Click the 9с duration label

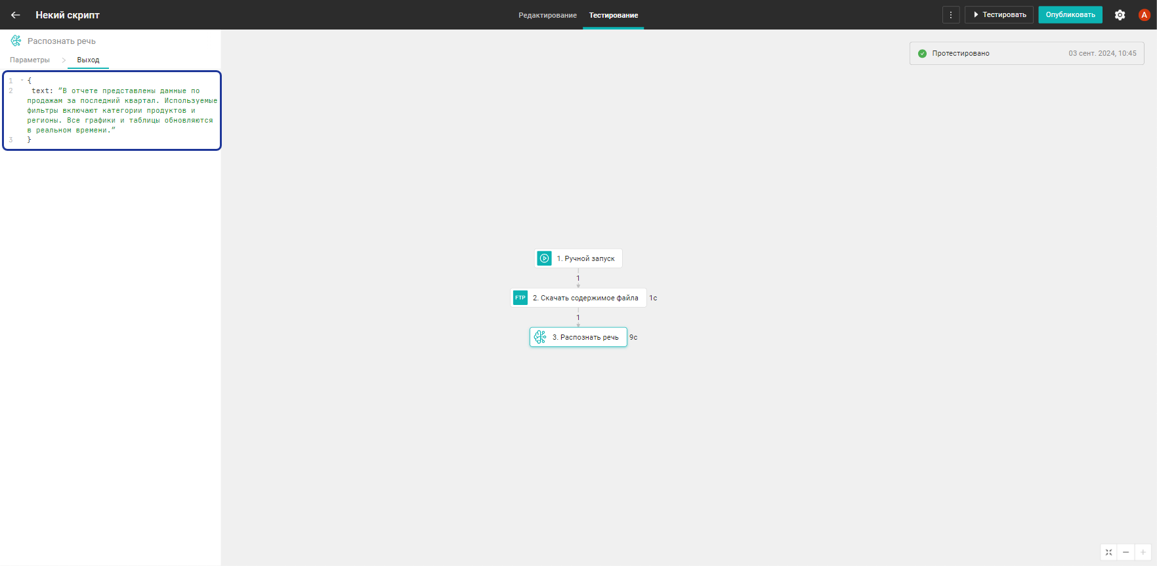[x=633, y=338]
